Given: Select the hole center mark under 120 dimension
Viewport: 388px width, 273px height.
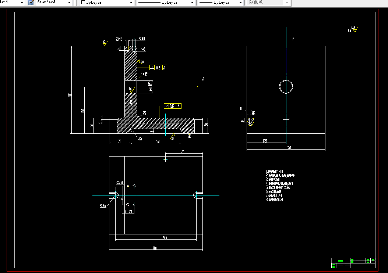Looking at the screenshot, I should 165,159.
